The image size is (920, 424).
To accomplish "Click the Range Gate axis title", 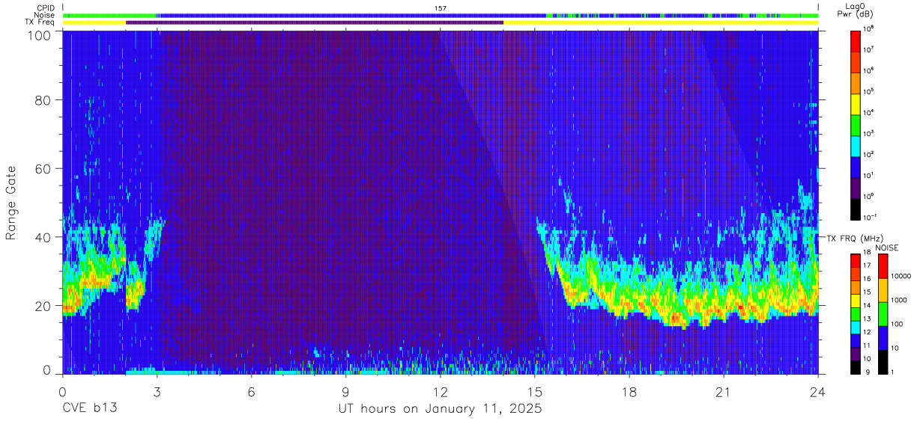I will point(11,203).
